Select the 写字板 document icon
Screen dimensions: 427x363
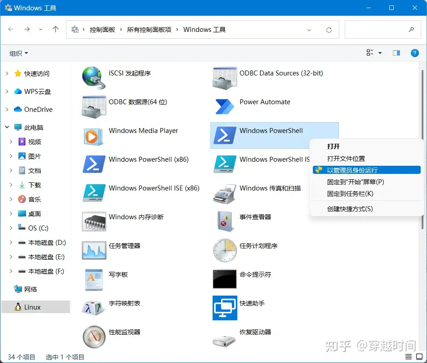pos(93,280)
